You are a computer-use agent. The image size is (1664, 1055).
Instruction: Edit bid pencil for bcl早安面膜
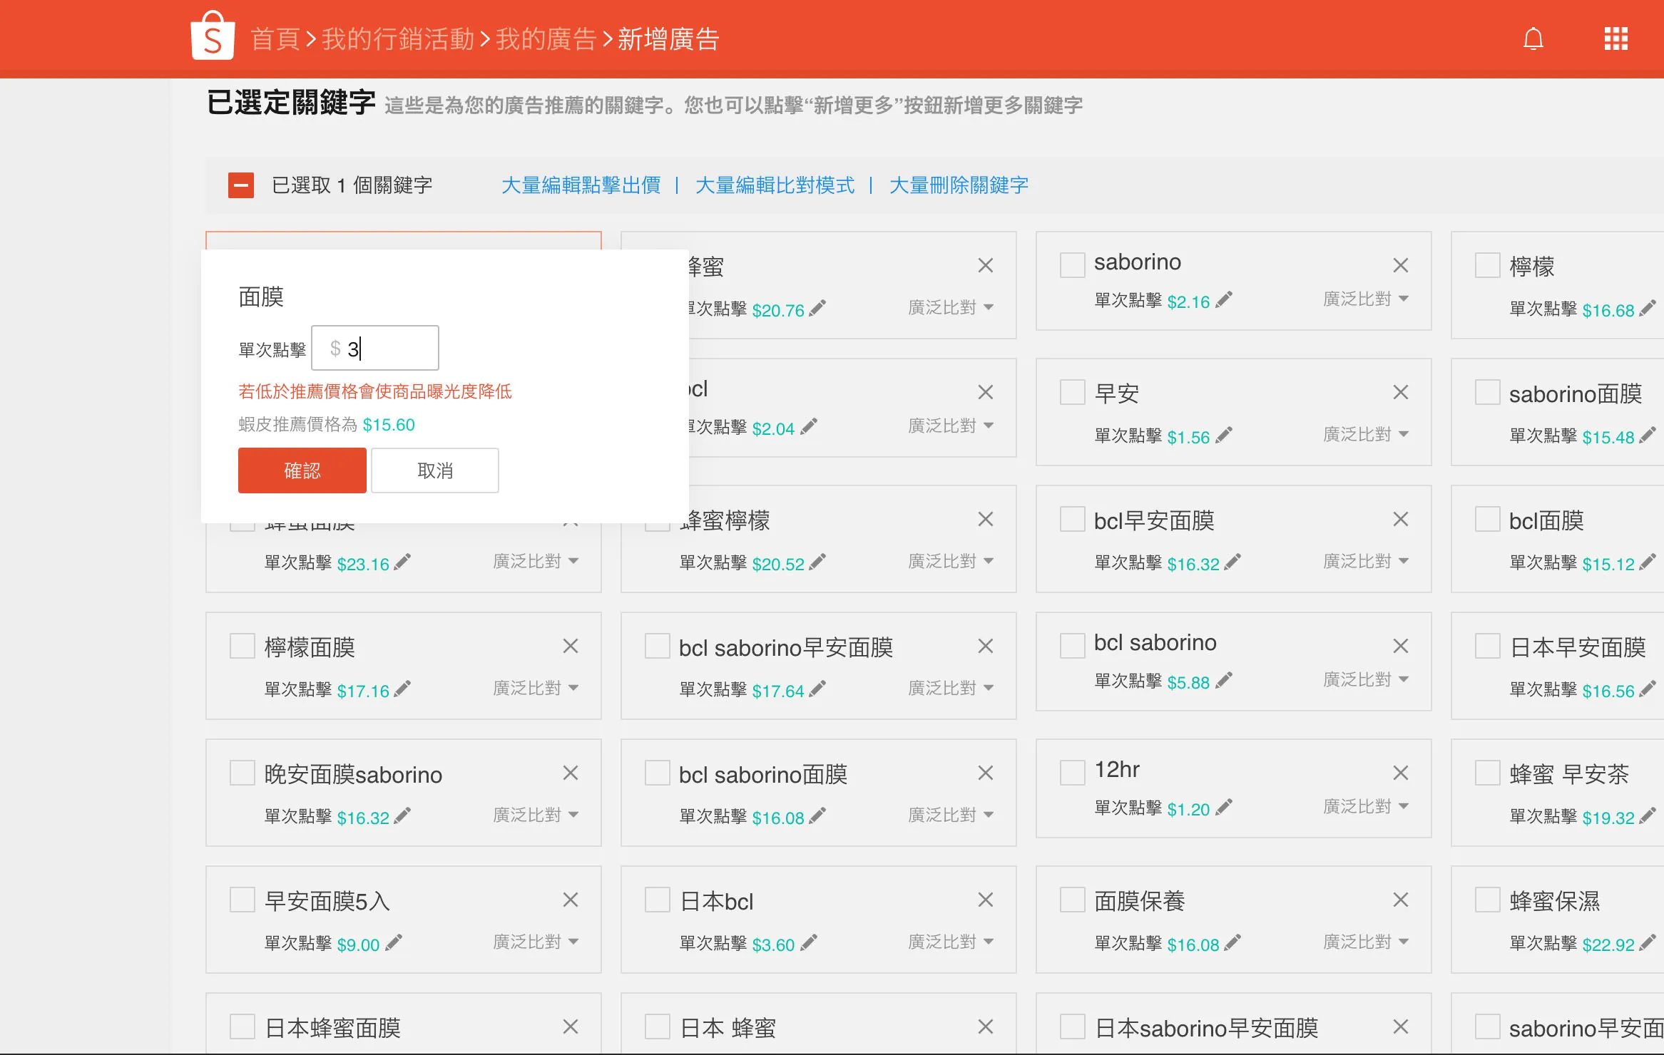click(x=1232, y=562)
